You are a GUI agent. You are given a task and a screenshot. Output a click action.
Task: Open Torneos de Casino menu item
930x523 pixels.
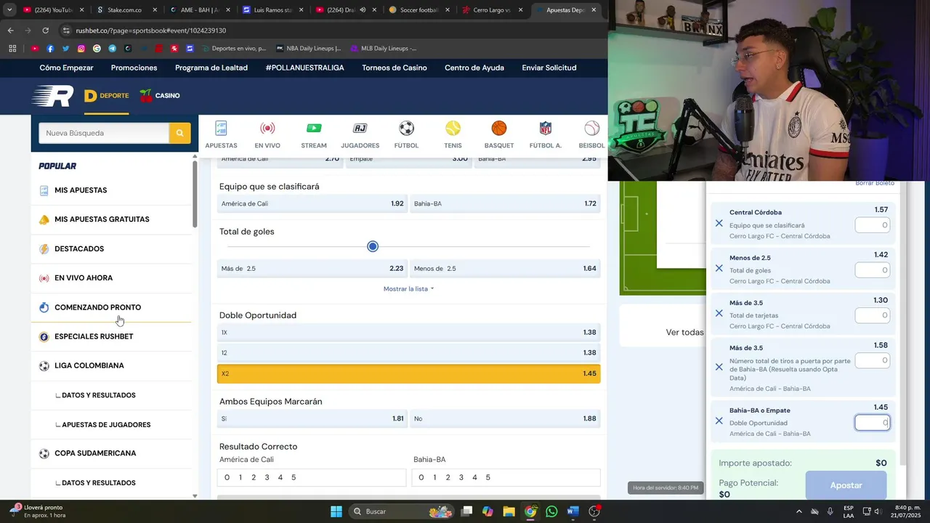point(395,68)
